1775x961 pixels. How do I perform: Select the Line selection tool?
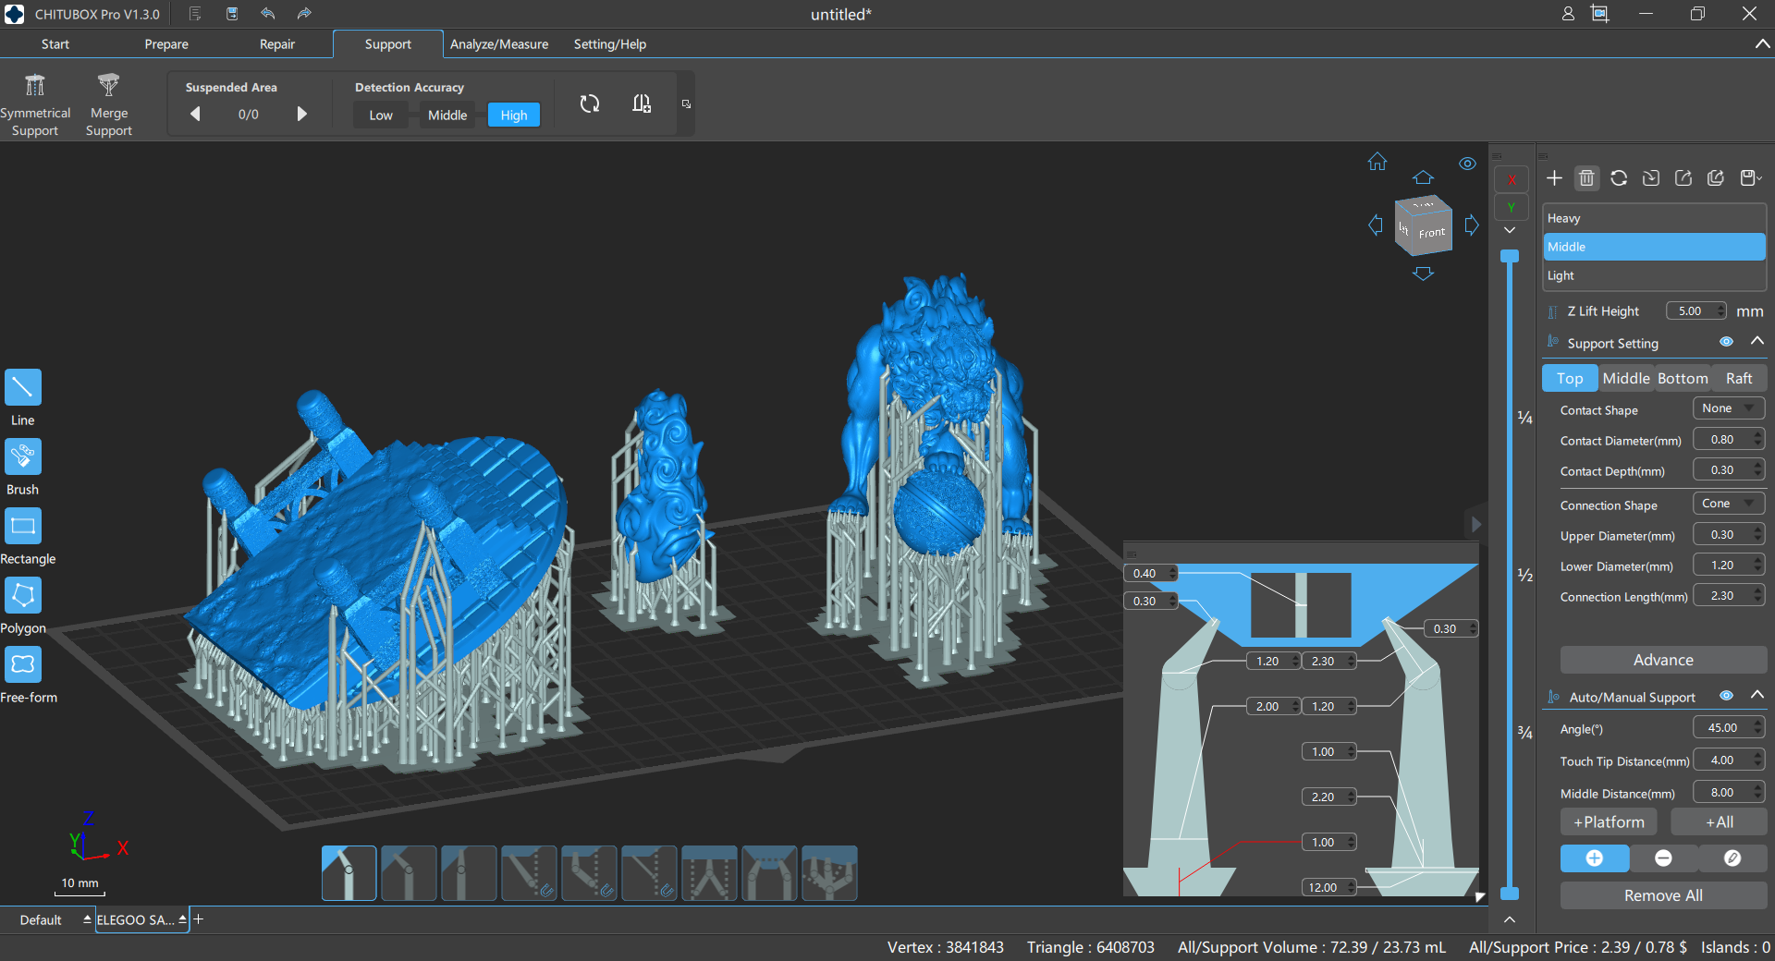click(23, 387)
